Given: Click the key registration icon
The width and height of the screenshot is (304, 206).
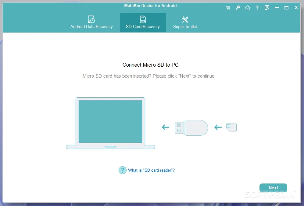Looking at the screenshot, I should (x=238, y=8).
